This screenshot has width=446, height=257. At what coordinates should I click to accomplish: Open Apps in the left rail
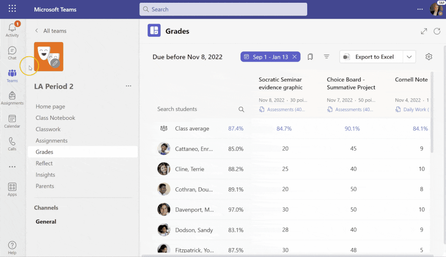click(12, 190)
